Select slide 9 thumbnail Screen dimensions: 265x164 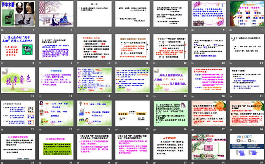[56, 47]
